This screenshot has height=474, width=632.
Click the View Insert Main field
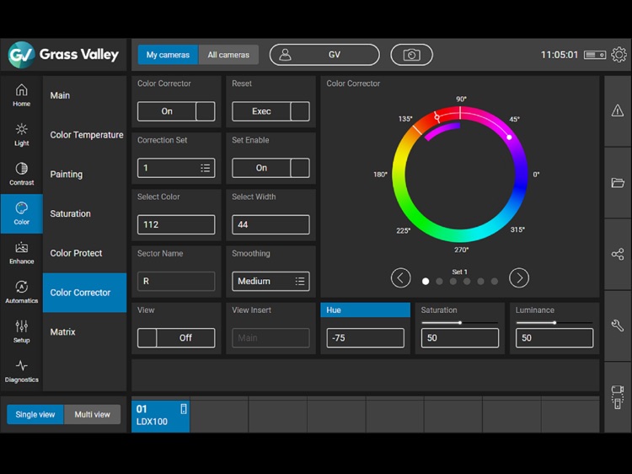[270, 337]
